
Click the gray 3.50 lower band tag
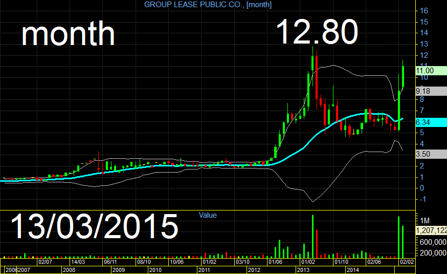(431, 154)
